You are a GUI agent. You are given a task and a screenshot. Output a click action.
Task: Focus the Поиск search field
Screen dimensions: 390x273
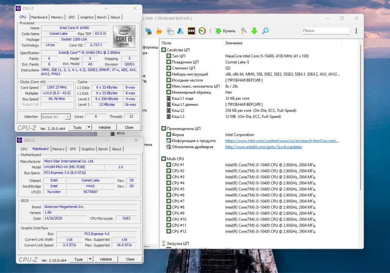[326, 30]
